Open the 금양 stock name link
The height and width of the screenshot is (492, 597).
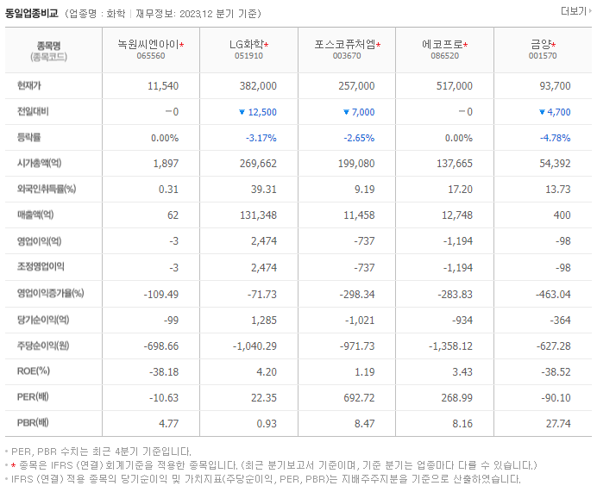click(541, 45)
